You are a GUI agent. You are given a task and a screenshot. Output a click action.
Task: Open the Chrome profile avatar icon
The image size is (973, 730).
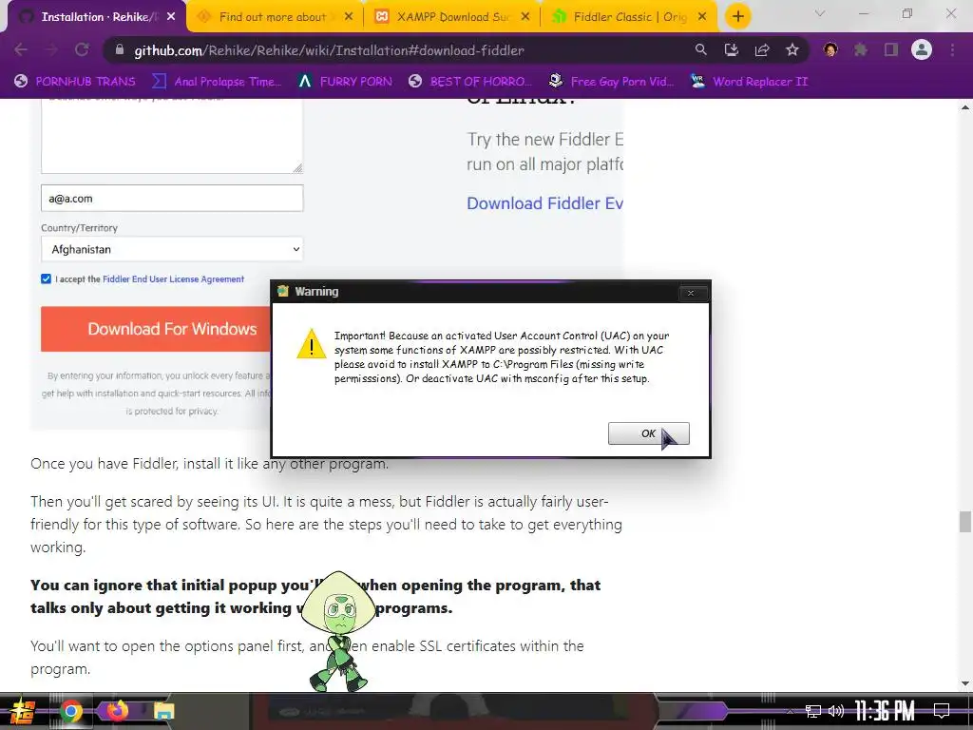922,49
